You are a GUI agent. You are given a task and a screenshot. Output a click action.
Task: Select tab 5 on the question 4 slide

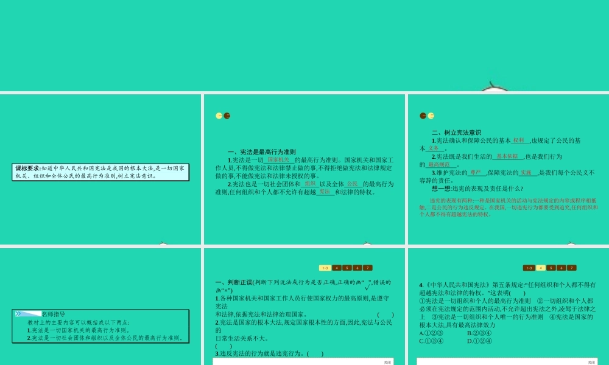(x=551, y=268)
